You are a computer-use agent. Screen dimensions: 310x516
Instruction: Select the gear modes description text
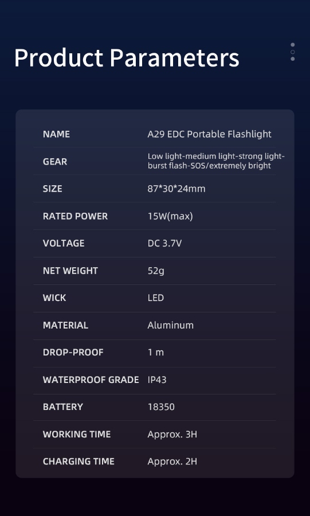pyautogui.click(x=216, y=161)
